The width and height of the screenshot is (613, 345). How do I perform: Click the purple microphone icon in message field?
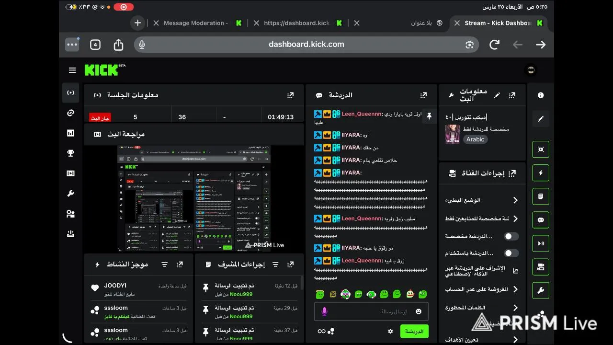point(324,311)
